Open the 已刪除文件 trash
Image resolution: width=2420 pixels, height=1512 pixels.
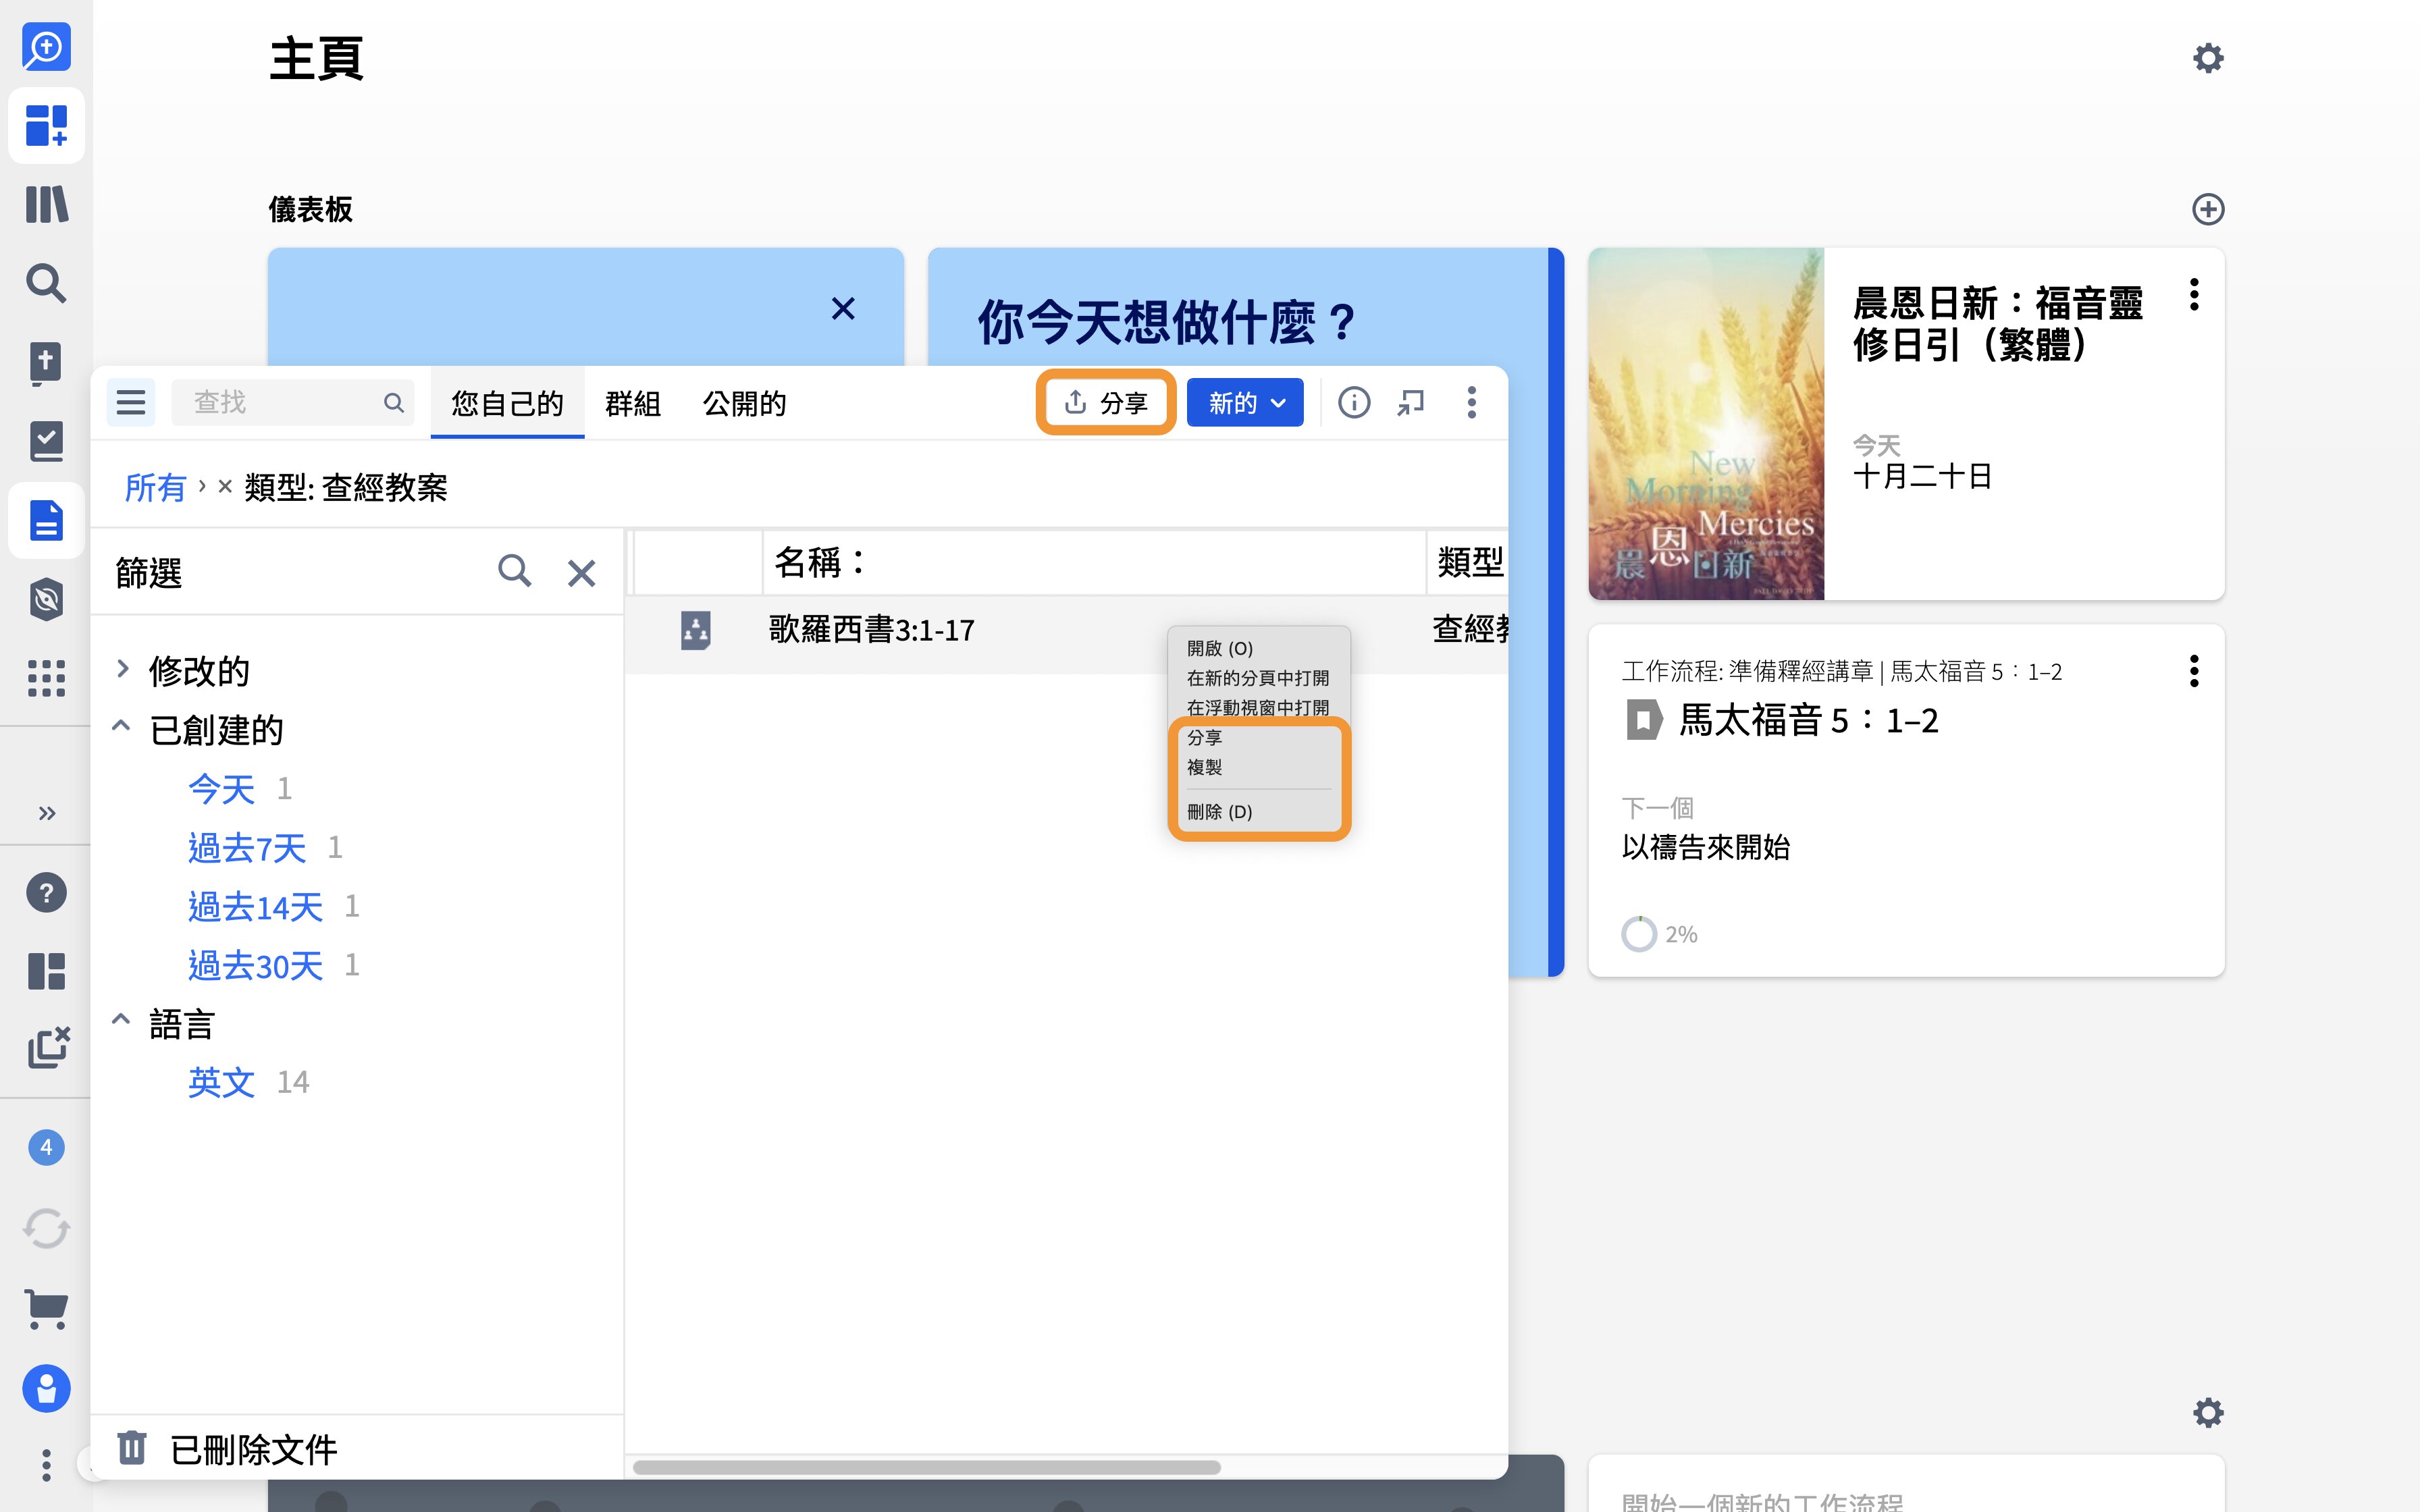point(227,1448)
